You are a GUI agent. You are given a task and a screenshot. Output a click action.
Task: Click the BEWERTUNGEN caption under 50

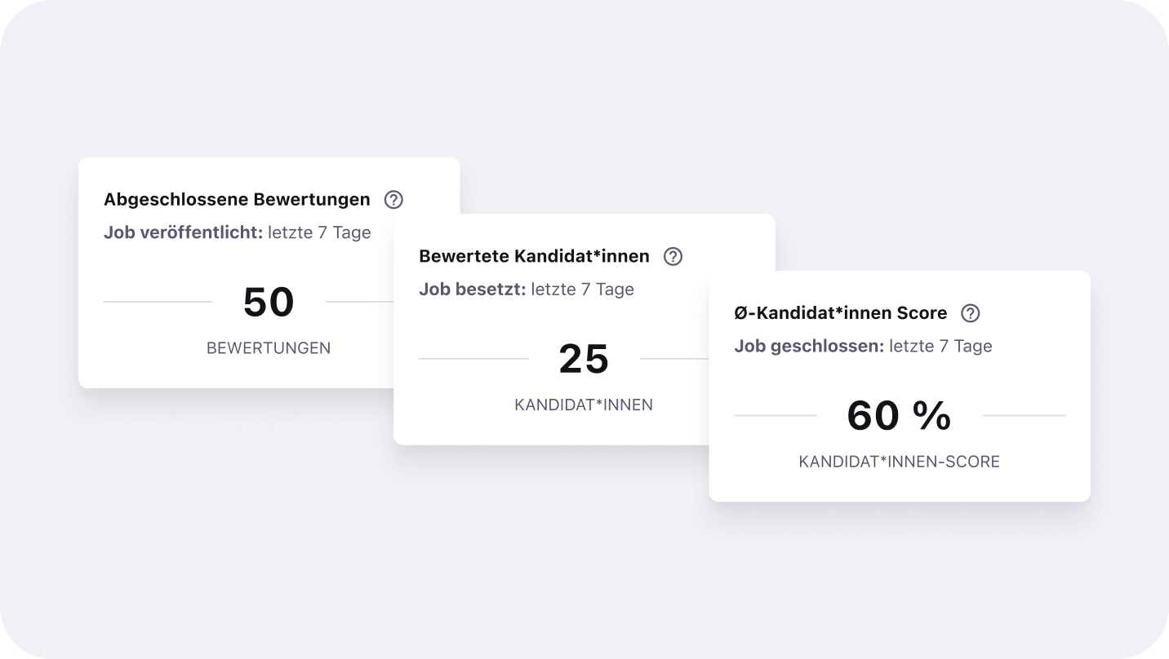click(x=269, y=348)
